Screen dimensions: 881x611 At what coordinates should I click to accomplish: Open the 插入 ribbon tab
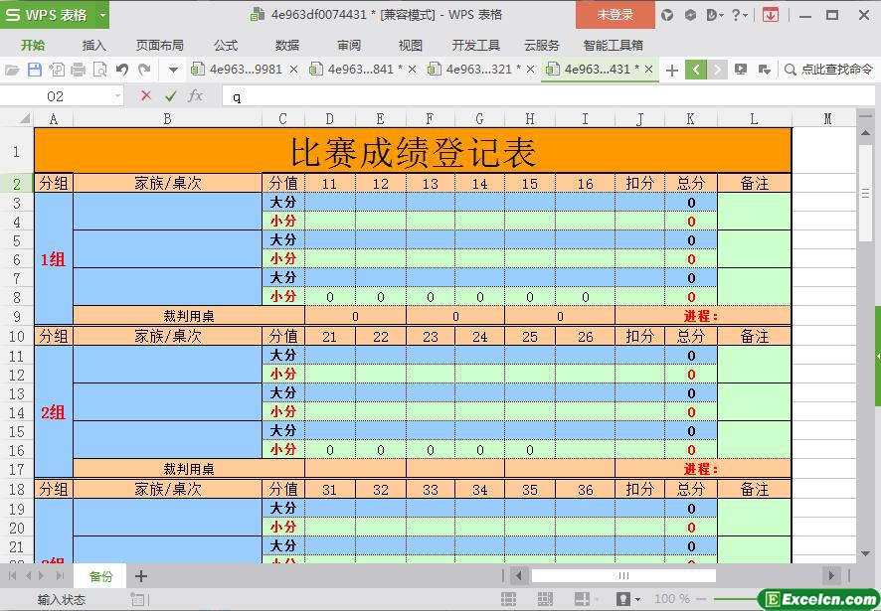[94, 45]
